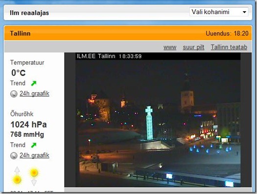Image resolution: width=257 pixels, height=194 pixels.
Task: Click the Uuendus 18:20 update time
Action: [x=227, y=33]
